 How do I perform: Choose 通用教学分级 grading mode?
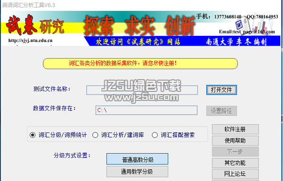coord(137,172)
